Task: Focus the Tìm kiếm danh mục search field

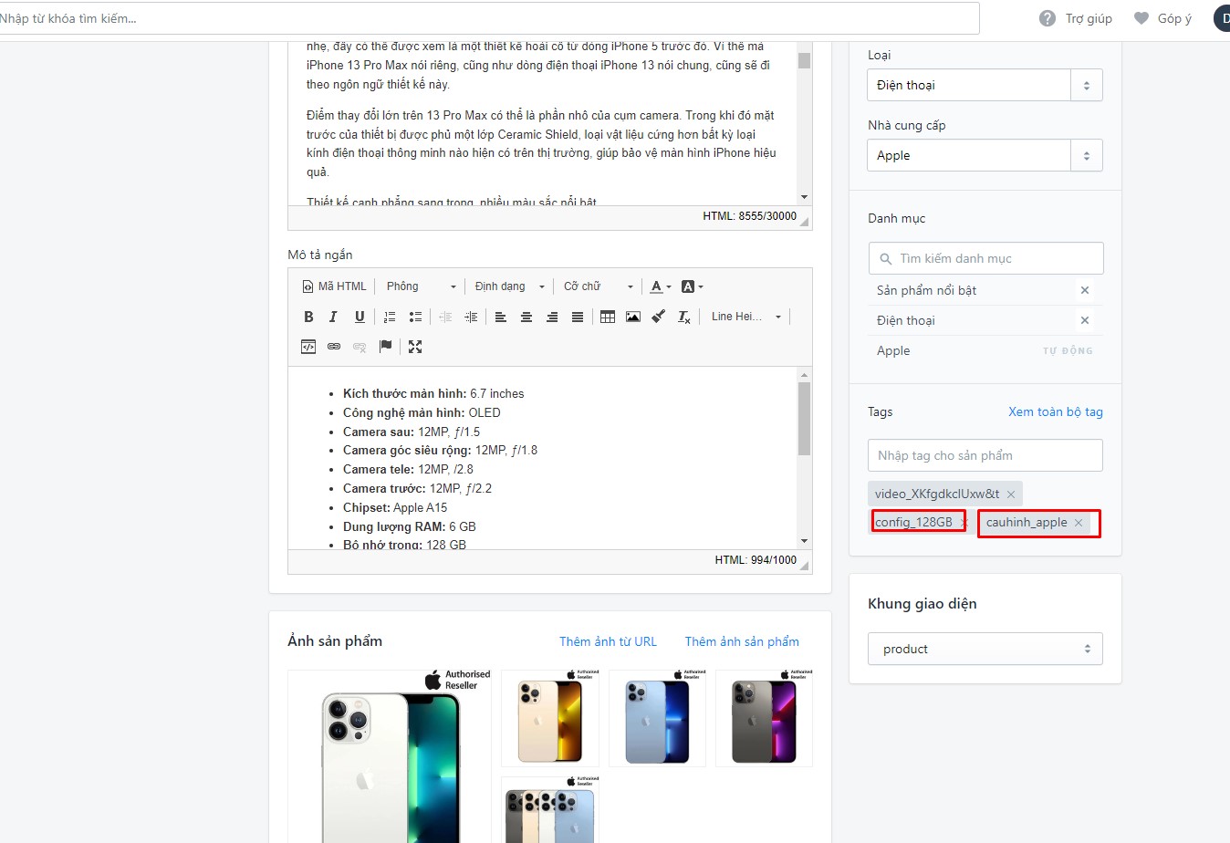Action: click(x=985, y=258)
